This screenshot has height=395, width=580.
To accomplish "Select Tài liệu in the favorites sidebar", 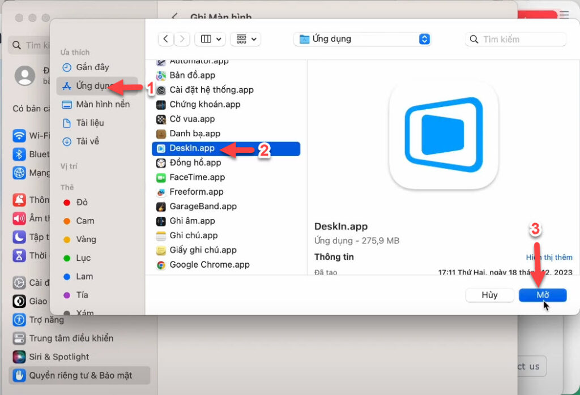I will (x=89, y=123).
